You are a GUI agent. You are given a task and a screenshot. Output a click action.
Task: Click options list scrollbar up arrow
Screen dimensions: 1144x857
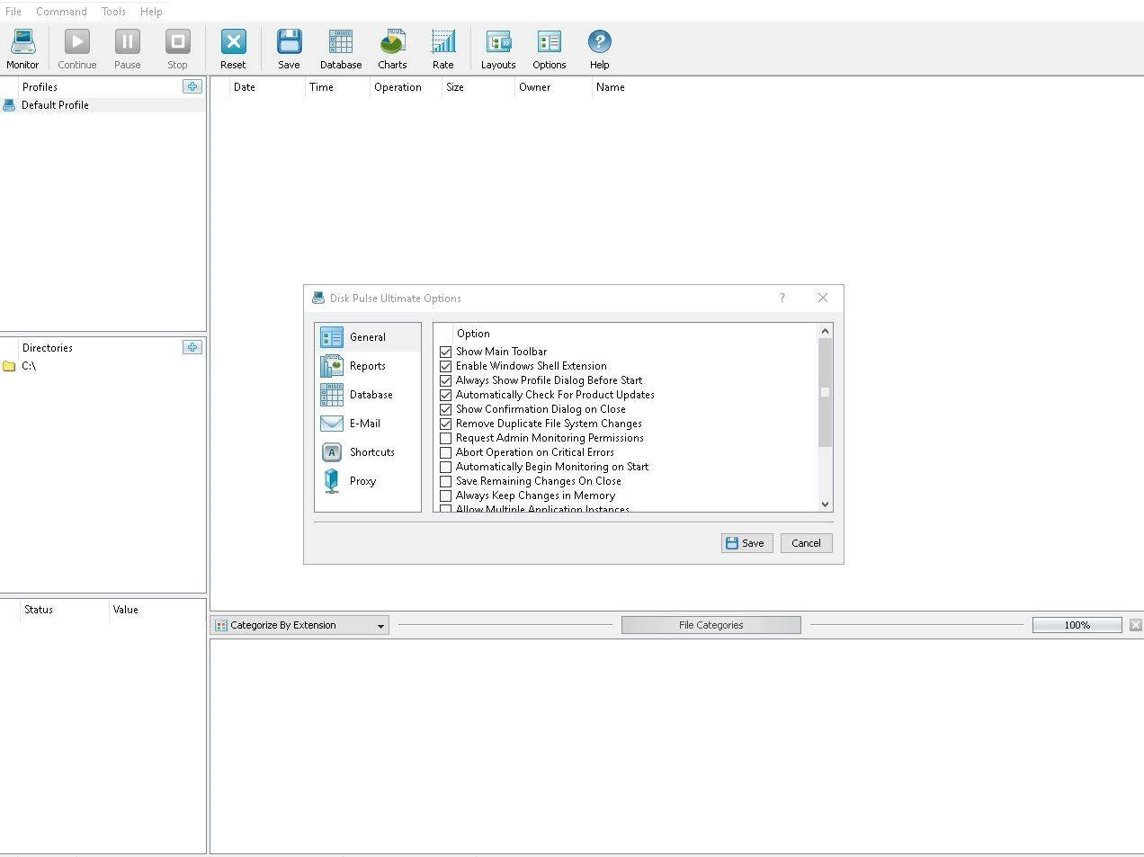(826, 331)
